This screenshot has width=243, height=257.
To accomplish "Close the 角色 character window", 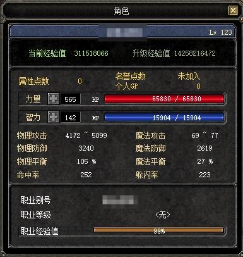I will coord(233,10).
